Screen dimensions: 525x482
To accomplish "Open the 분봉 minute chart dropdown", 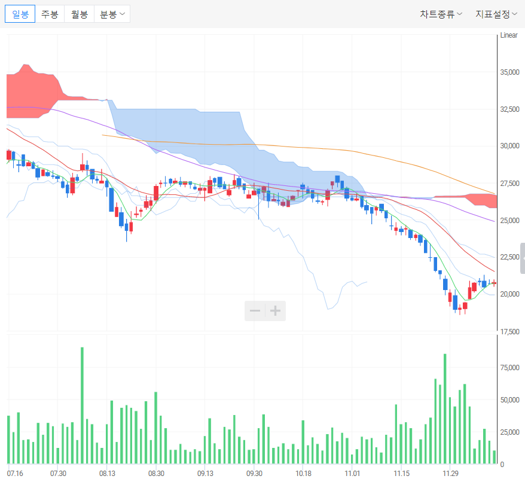I will pos(112,14).
